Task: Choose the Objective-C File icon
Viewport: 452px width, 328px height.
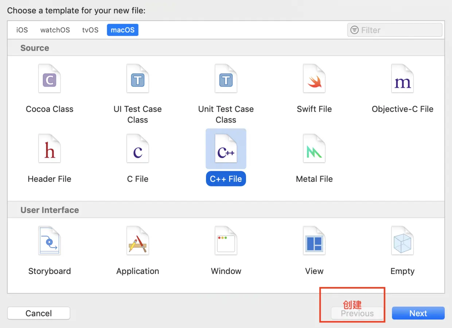Action: [402, 79]
